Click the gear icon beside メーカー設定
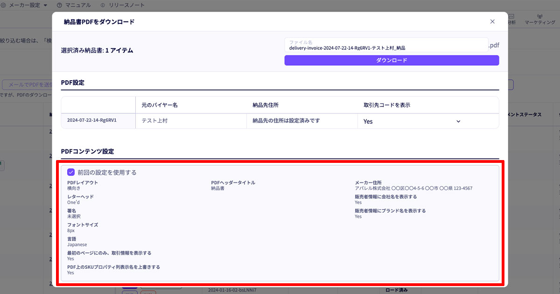The width and height of the screenshot is (560, 294). (3, 5)
